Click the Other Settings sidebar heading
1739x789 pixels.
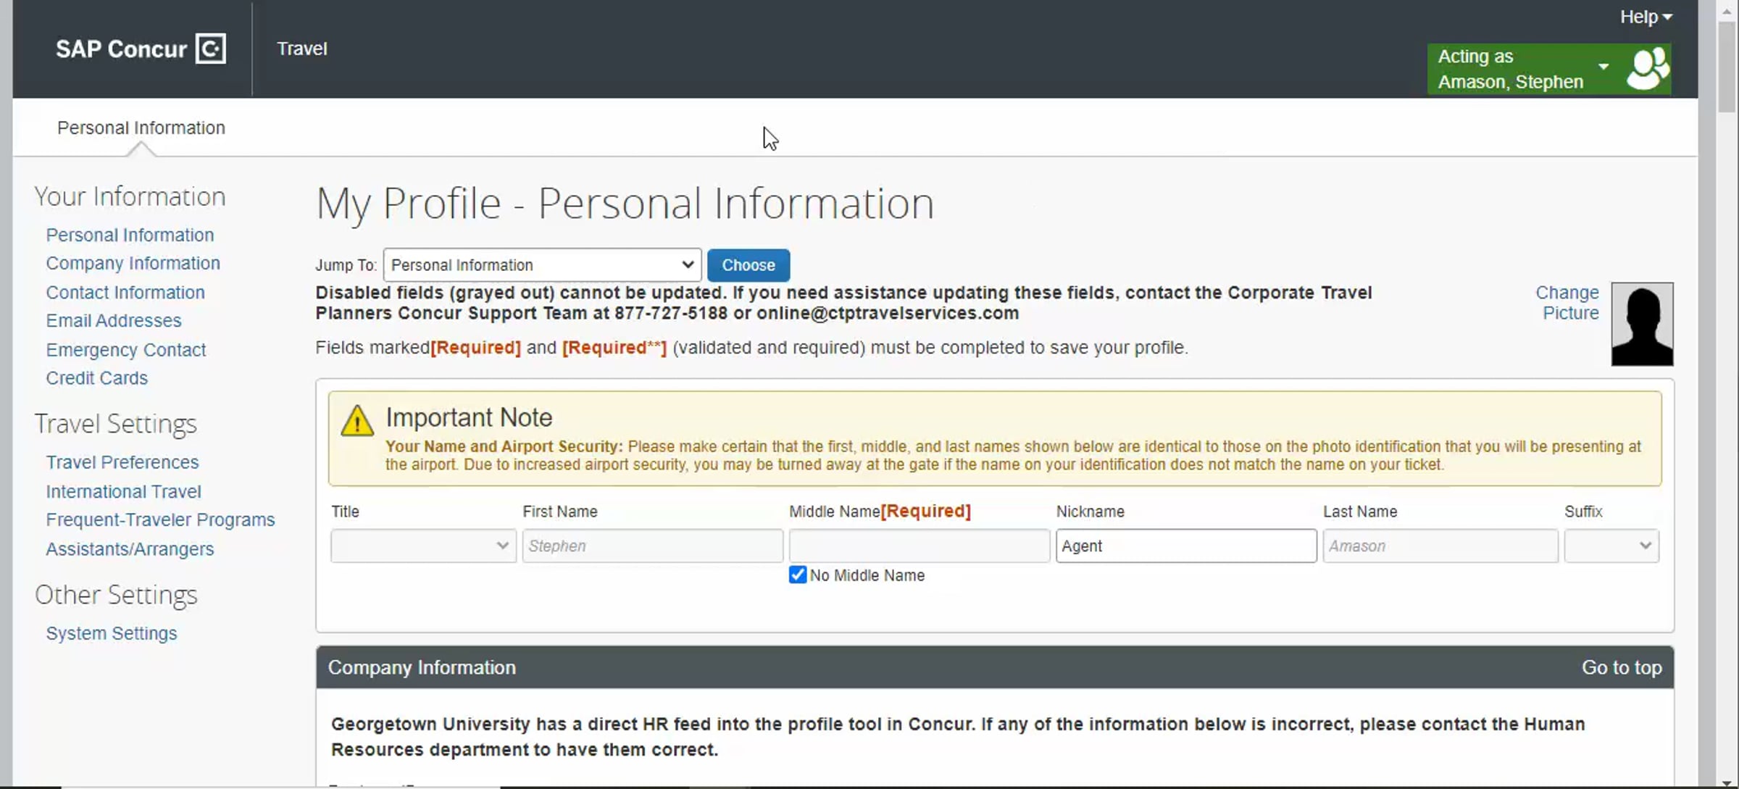coord(116,595)
